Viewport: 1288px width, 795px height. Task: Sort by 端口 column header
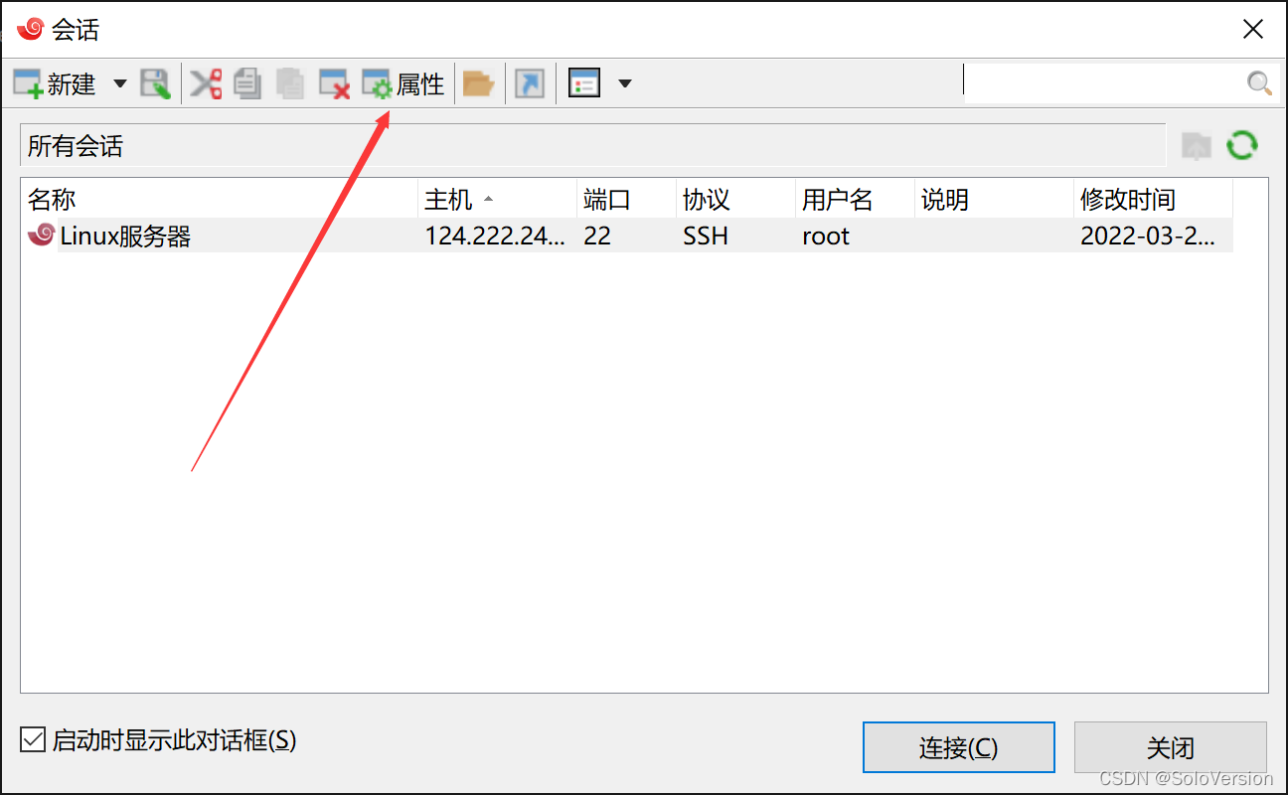pyautogui.click(x=626, y=200)
